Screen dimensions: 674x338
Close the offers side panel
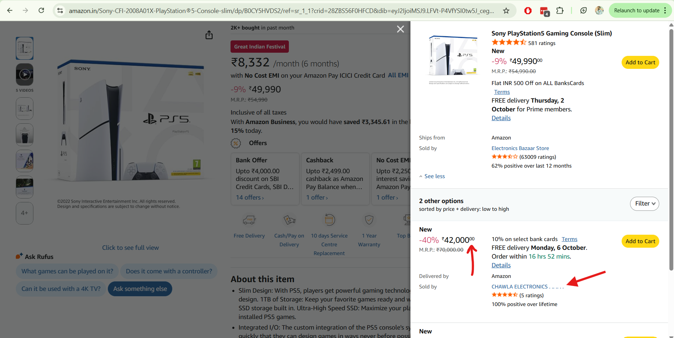click(400, 29)
